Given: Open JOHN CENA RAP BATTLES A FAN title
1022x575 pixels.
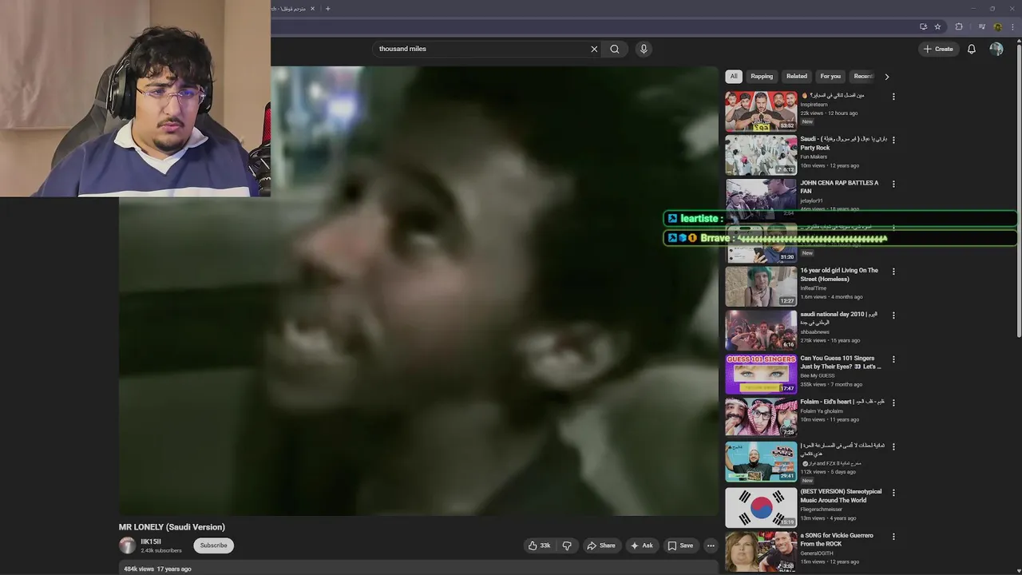Looking at the screenshot, I should pyautogui.click(x=839, y=187).
